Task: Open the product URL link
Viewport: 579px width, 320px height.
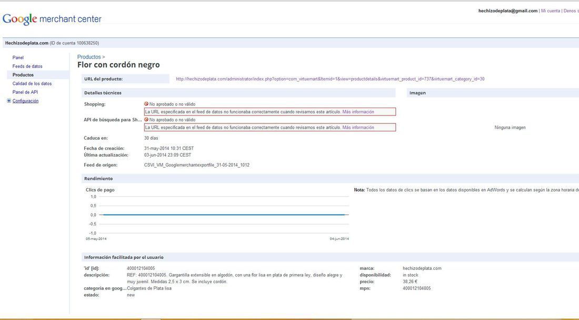Action: click(330, 79)
